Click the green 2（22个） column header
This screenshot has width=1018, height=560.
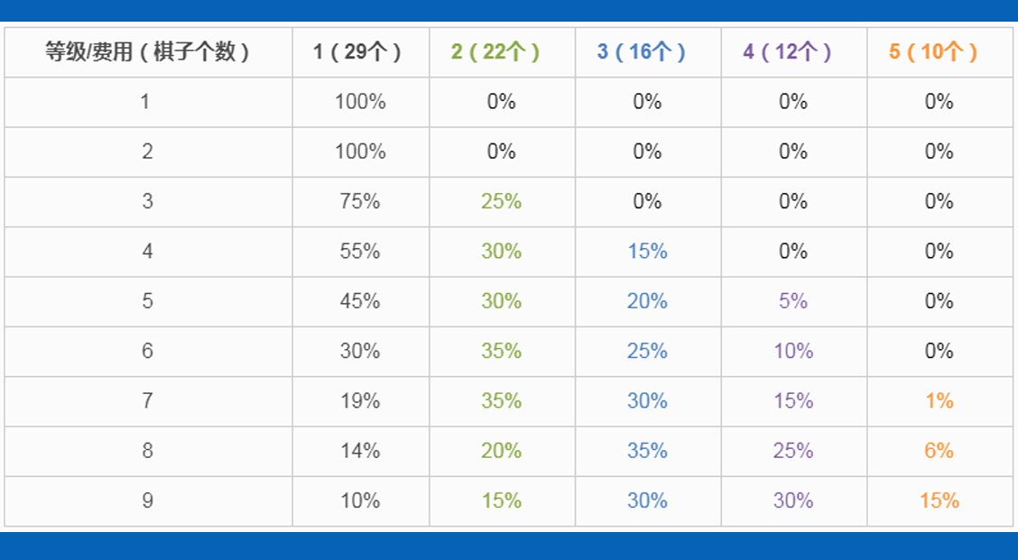(501, 52)
